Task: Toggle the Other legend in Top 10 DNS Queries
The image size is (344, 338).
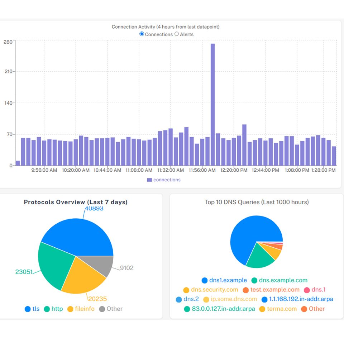Action: (313, 309)
